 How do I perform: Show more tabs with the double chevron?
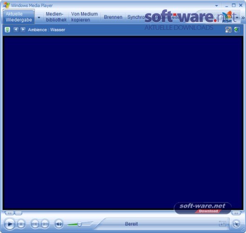click(243, 18)
